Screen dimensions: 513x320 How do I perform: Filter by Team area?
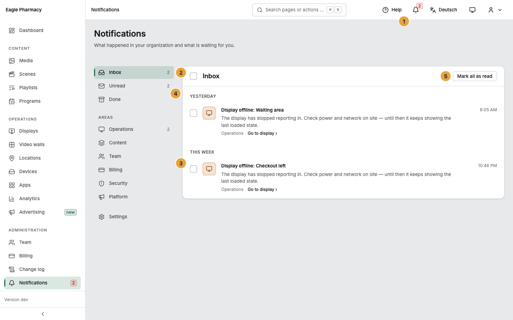(134, 156)
